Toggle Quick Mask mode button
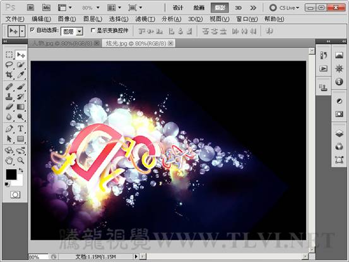The height and width of the screenshot is (262, 349). [15, 195]
